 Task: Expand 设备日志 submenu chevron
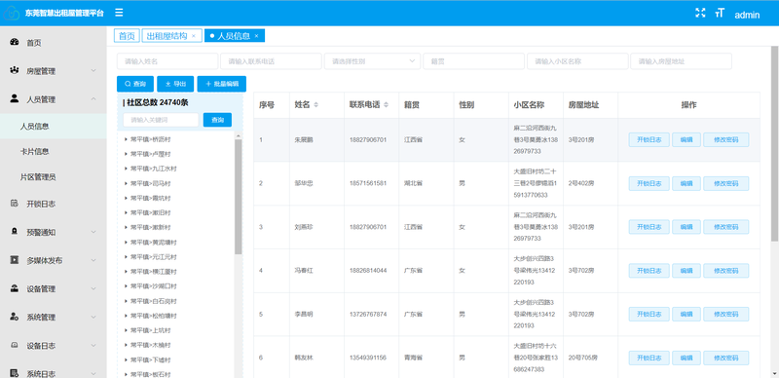tap(93, 346)
